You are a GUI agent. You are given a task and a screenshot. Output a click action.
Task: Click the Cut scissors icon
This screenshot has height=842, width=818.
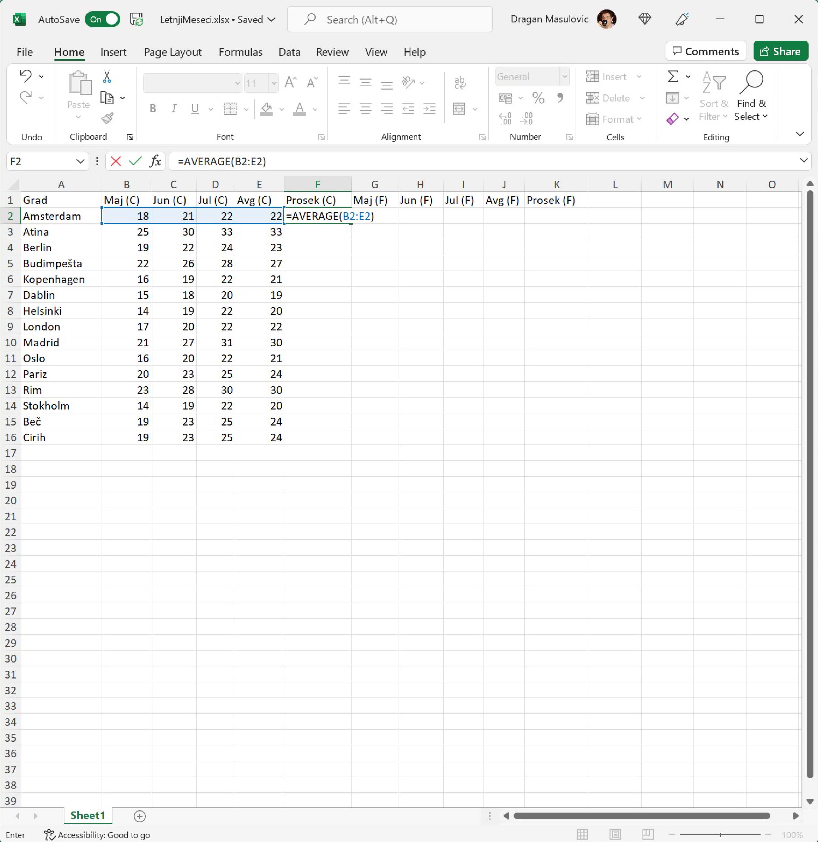coord(107,77)
